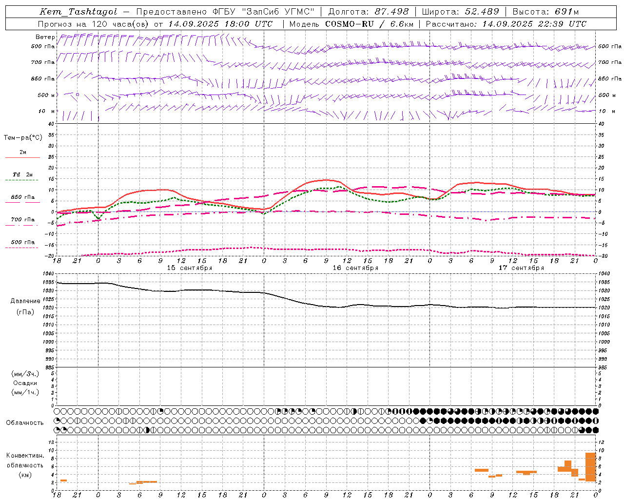
Task: Click the 850 гПа temperature legend entry
Action: point(22,197)
